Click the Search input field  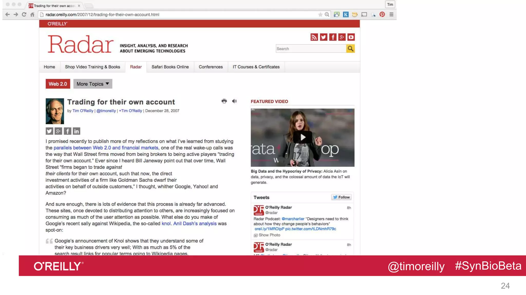click(311, 49)
